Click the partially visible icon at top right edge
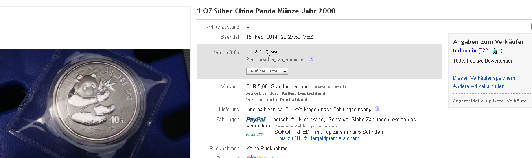This screenshot has width=532, height=158. pyautogui.click(x=531, y=26)
